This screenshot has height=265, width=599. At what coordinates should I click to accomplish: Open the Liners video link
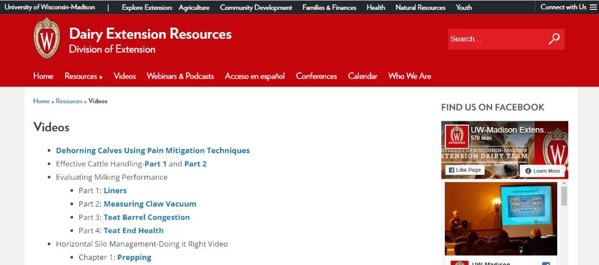[x=115, y=190]
